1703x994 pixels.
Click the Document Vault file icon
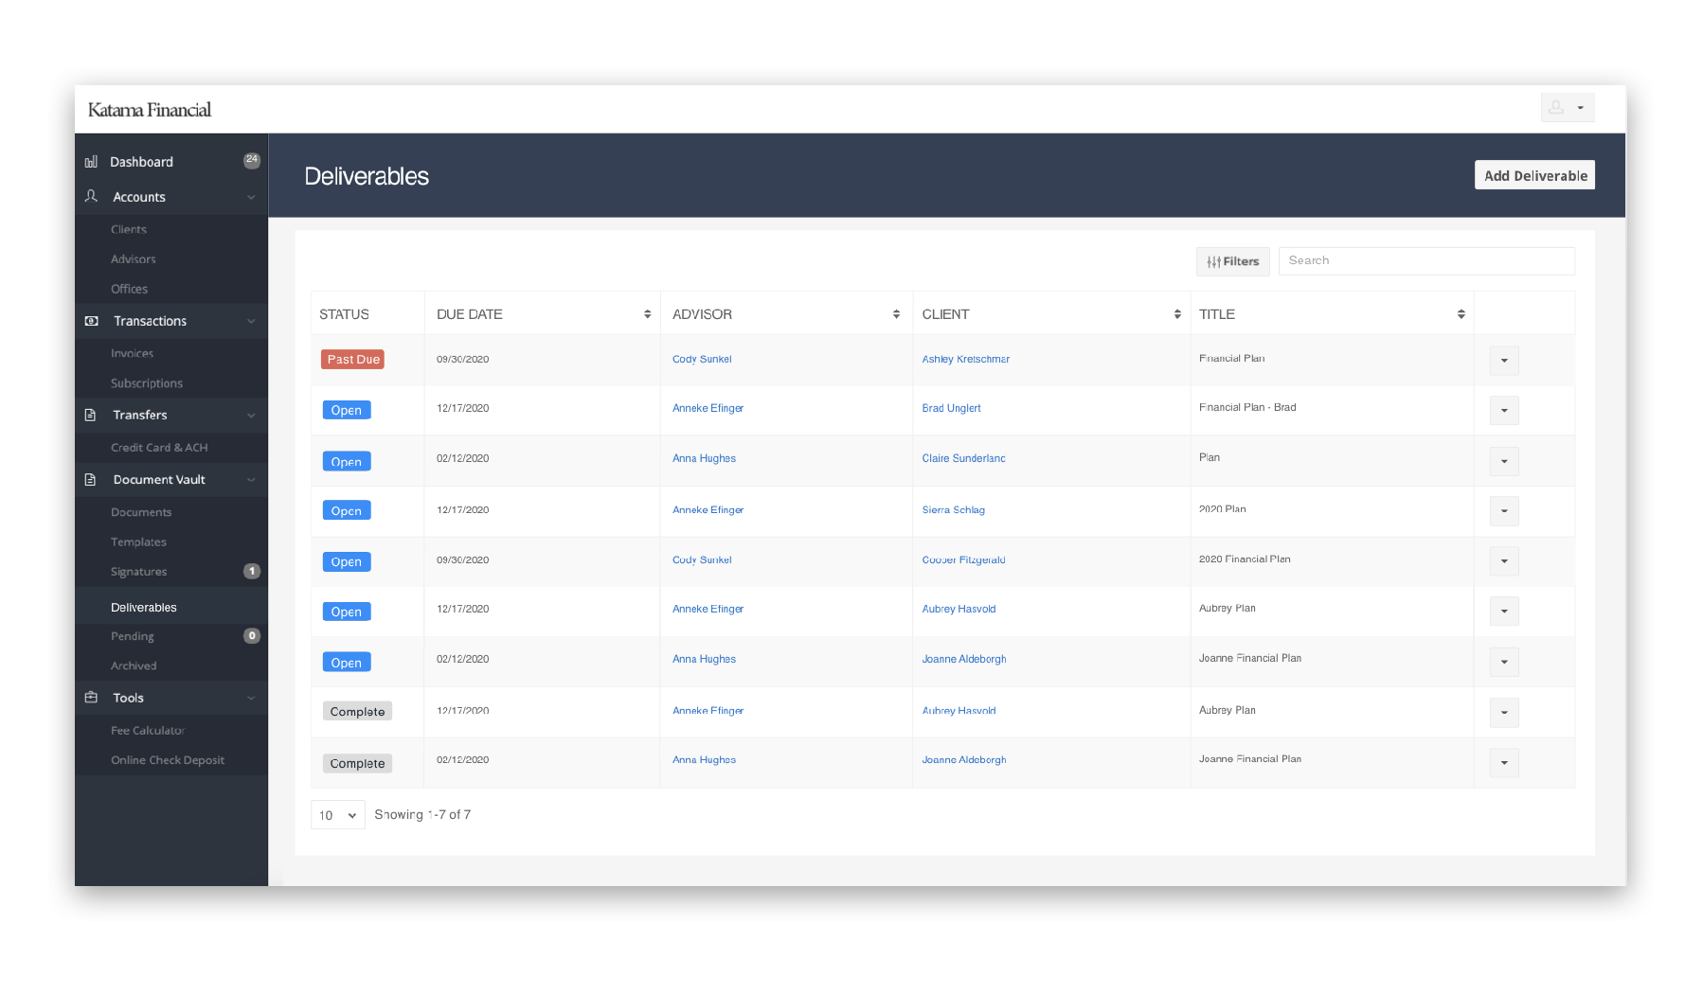pyautogui.click(x=91, y=480)
